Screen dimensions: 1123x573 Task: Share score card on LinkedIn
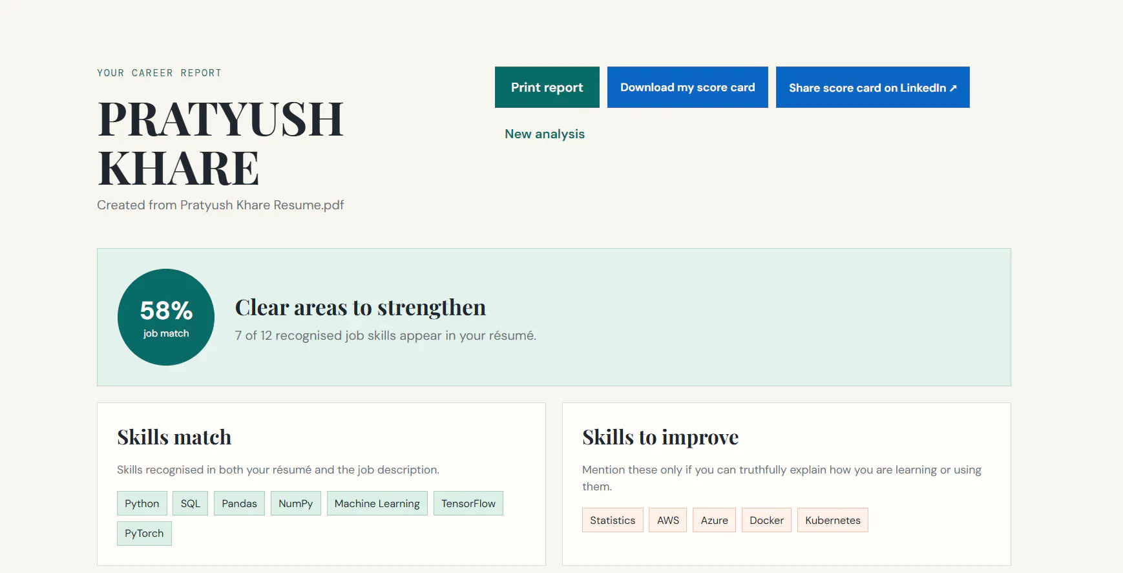(x=872, y=87)
